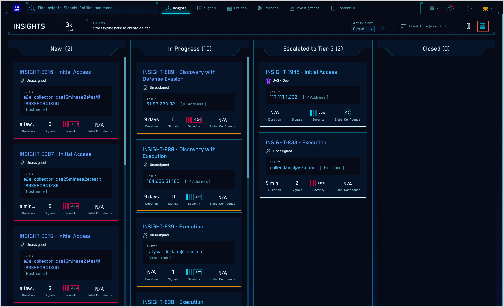Click the New column scrollbar
The image size is (504, 307).
point(125,111)
